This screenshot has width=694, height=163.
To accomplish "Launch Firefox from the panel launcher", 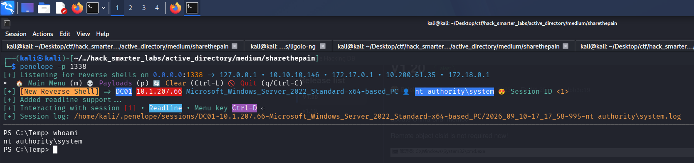I will 77,8.
